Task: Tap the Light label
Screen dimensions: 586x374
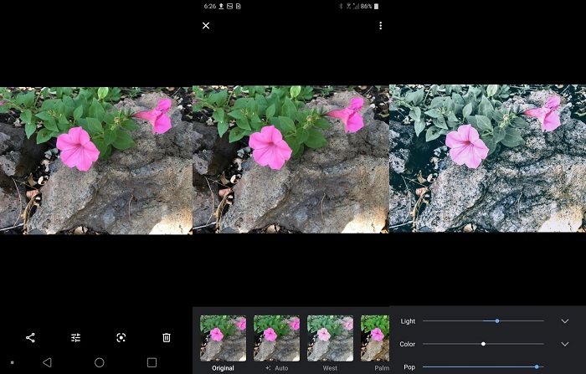Action: (x=408, y=321)
